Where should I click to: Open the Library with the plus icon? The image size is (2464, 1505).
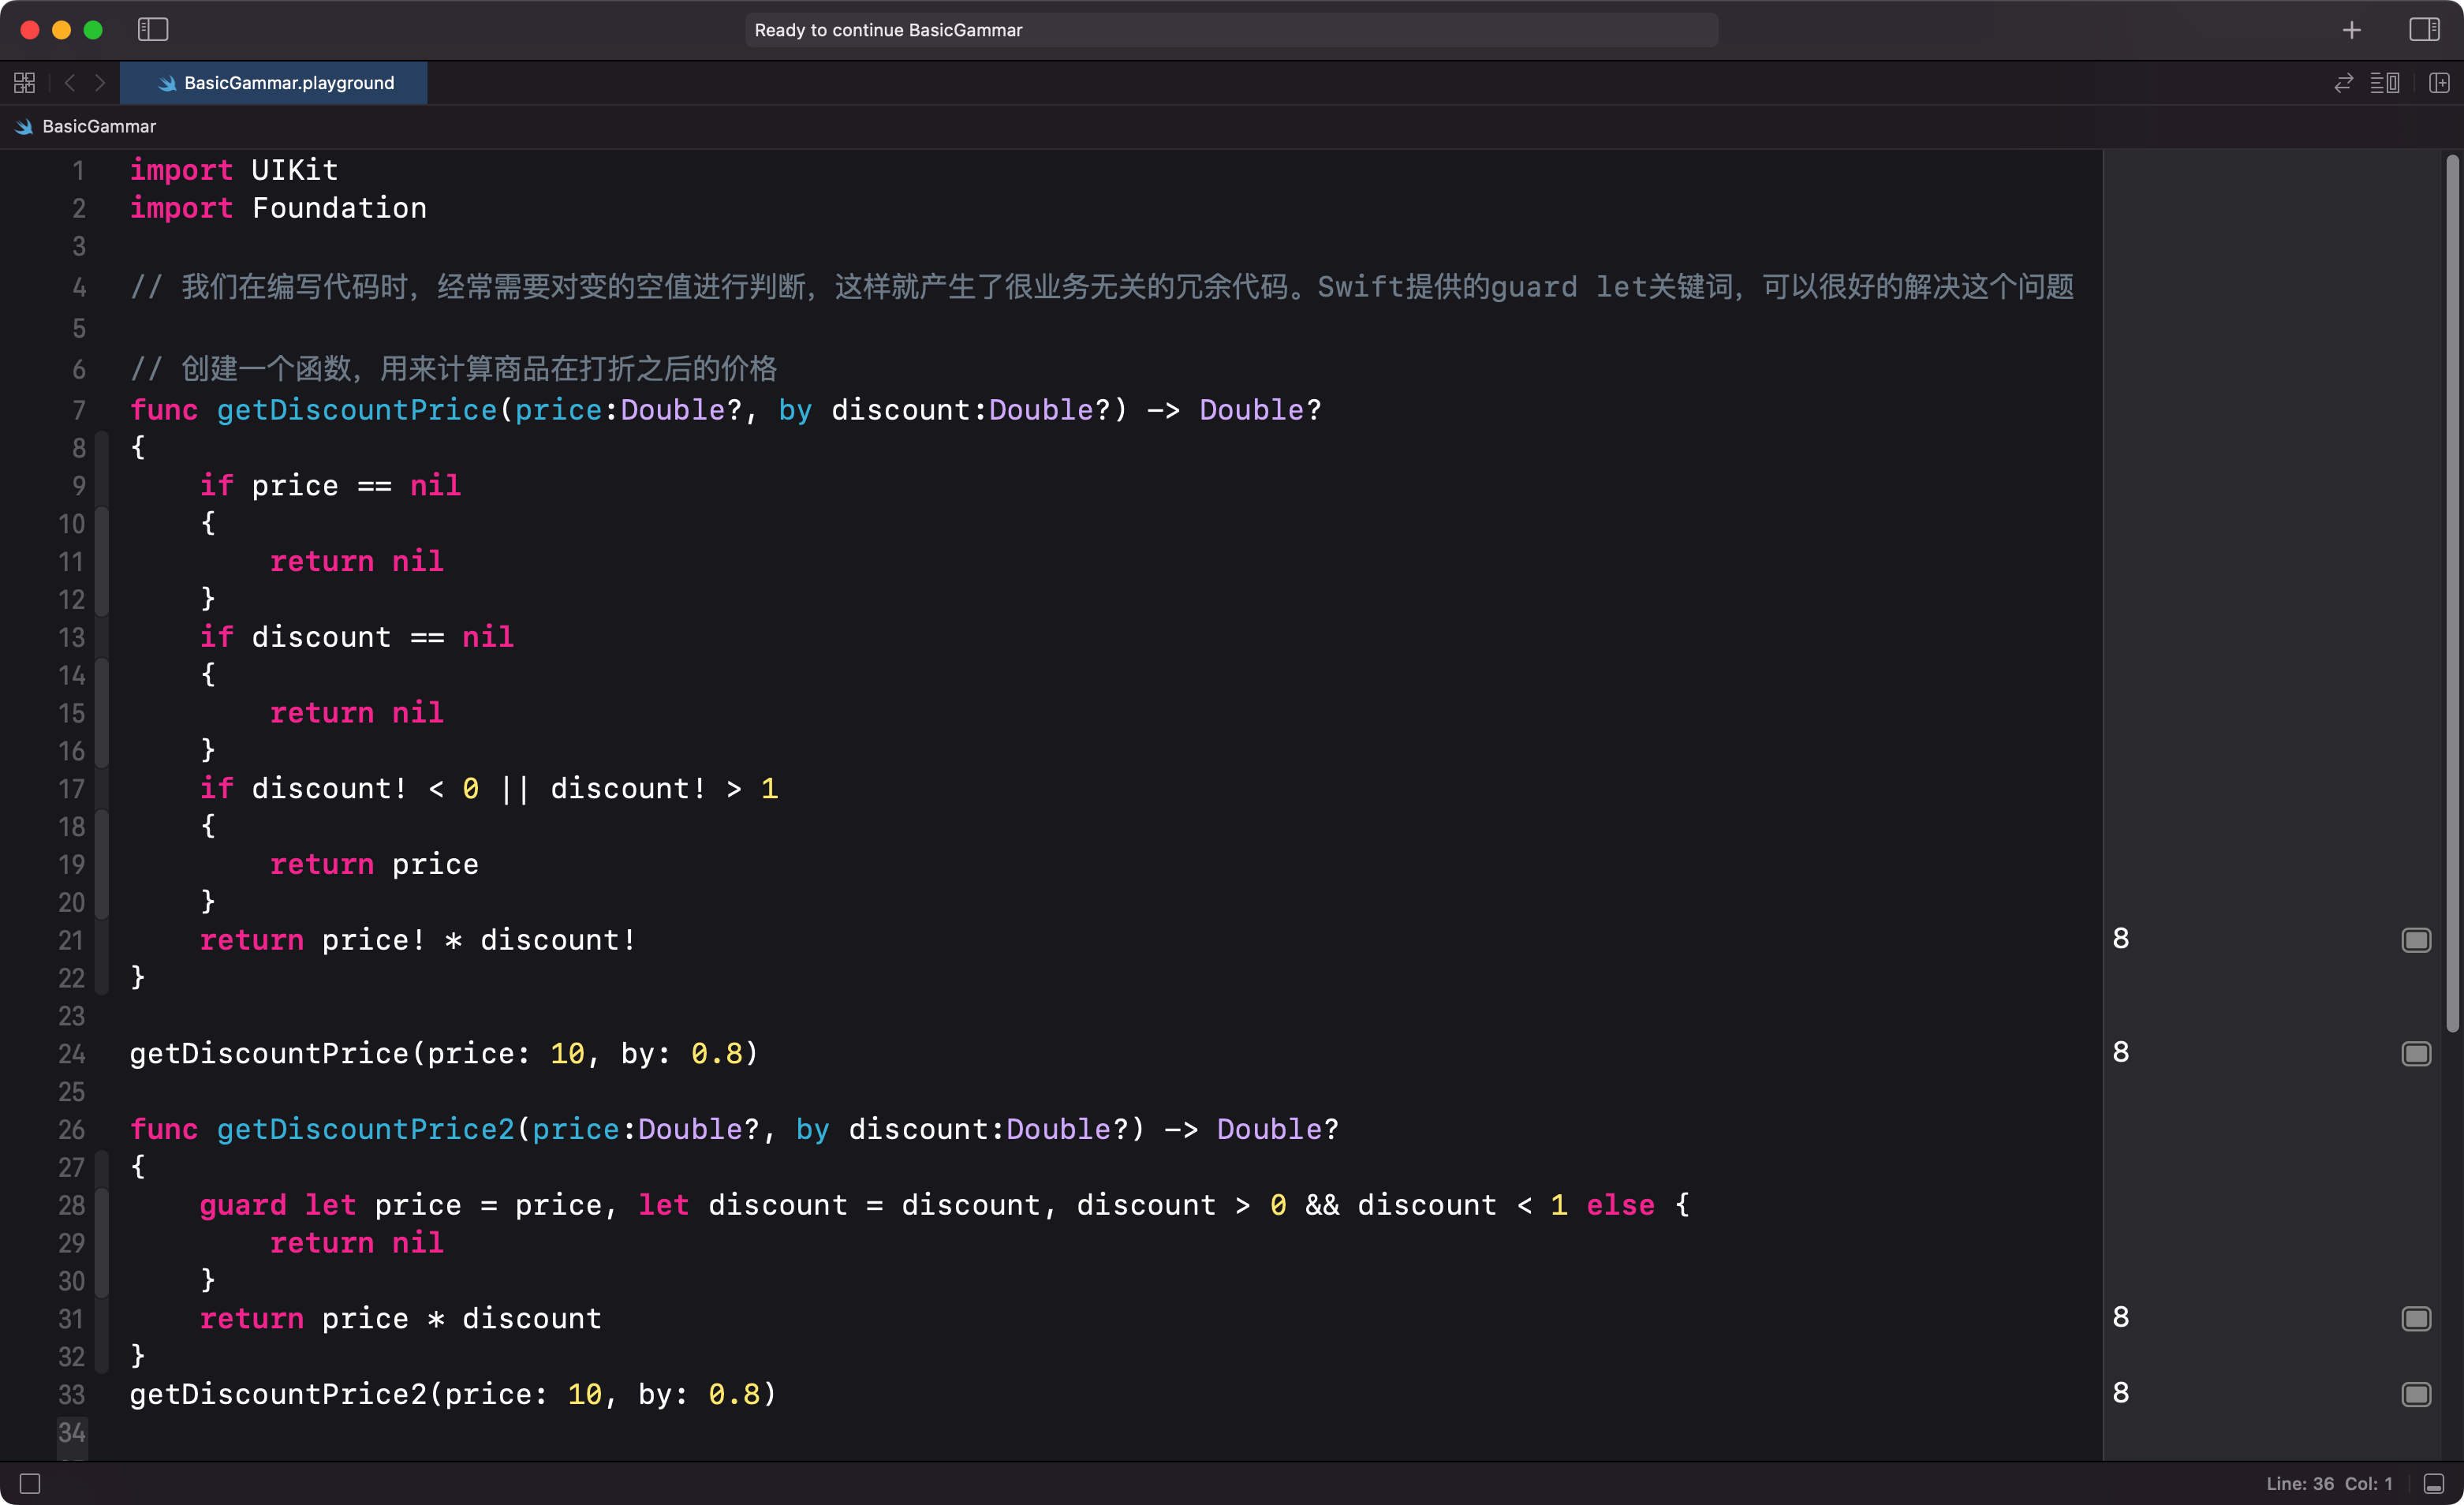coord(2351,30)
